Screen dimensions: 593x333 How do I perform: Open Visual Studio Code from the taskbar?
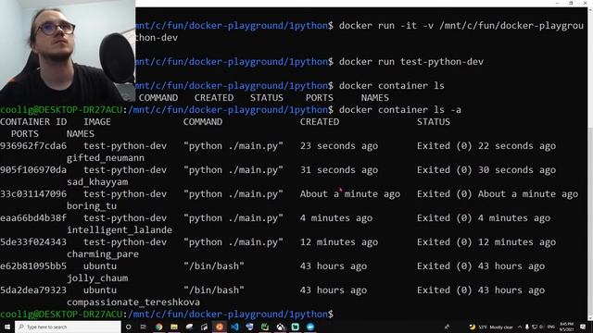234,327
